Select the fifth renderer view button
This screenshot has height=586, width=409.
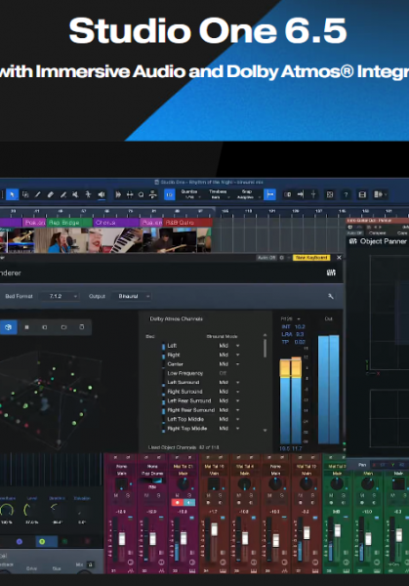tap(82, 327)
